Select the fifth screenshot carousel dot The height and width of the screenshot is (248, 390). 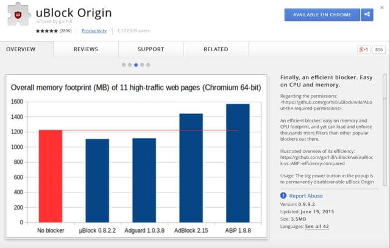(x=148, y=65)
